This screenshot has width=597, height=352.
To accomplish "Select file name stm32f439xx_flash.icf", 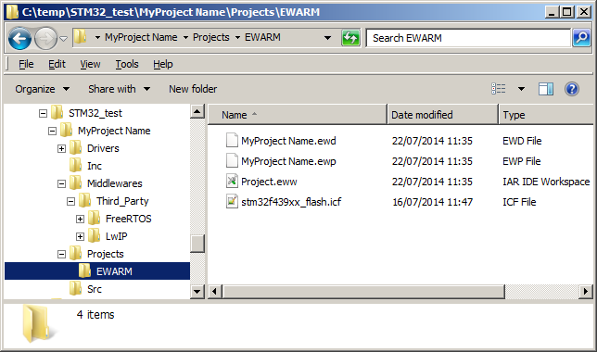I will click(291, 202).
